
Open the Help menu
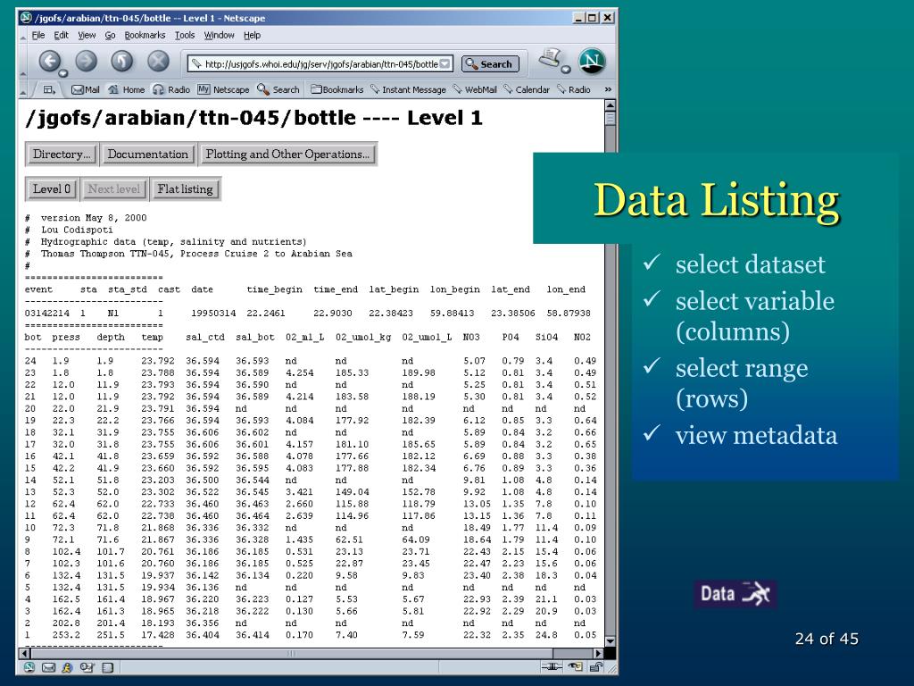pyautogui.click(x=252, y=35)
